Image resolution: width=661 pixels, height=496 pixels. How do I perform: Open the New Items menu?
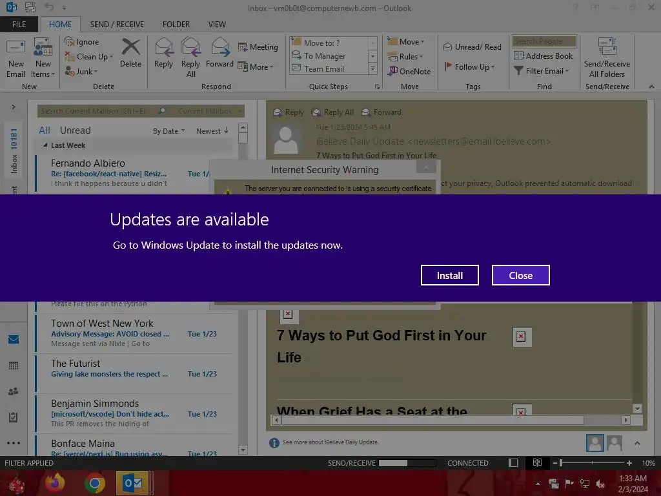pos(43,59)
